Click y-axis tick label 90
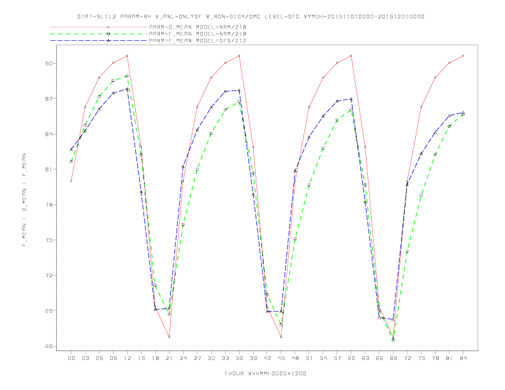The width and height of the screenshot is (505, 390). click(48, 63)
